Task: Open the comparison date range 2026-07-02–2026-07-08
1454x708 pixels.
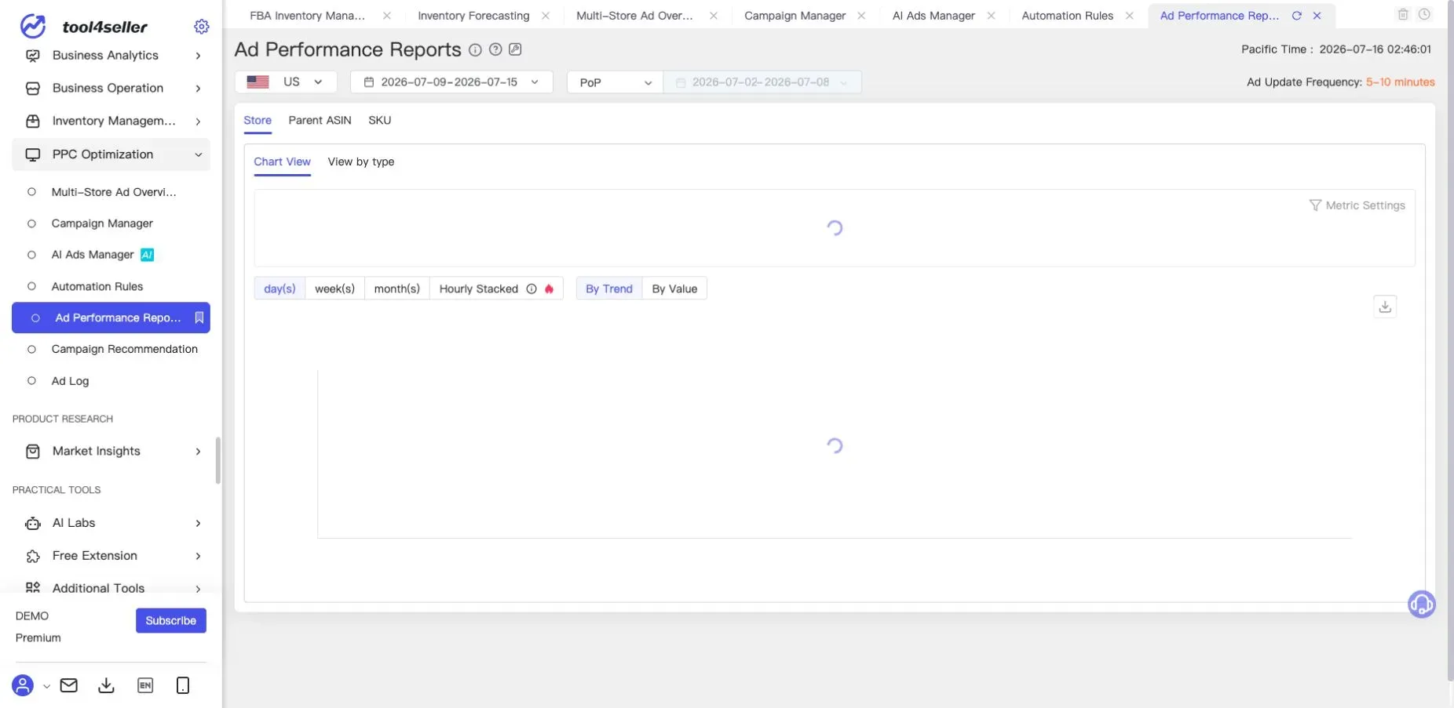Action: [x=762, y=82]
